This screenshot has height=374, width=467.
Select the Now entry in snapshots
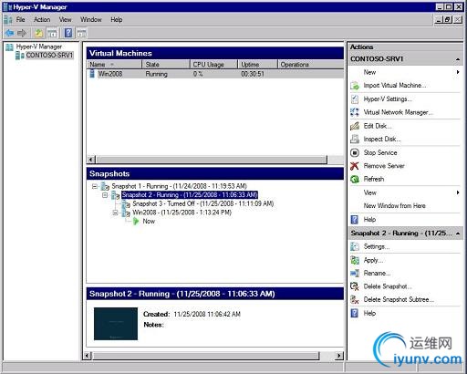pos(149,222)
